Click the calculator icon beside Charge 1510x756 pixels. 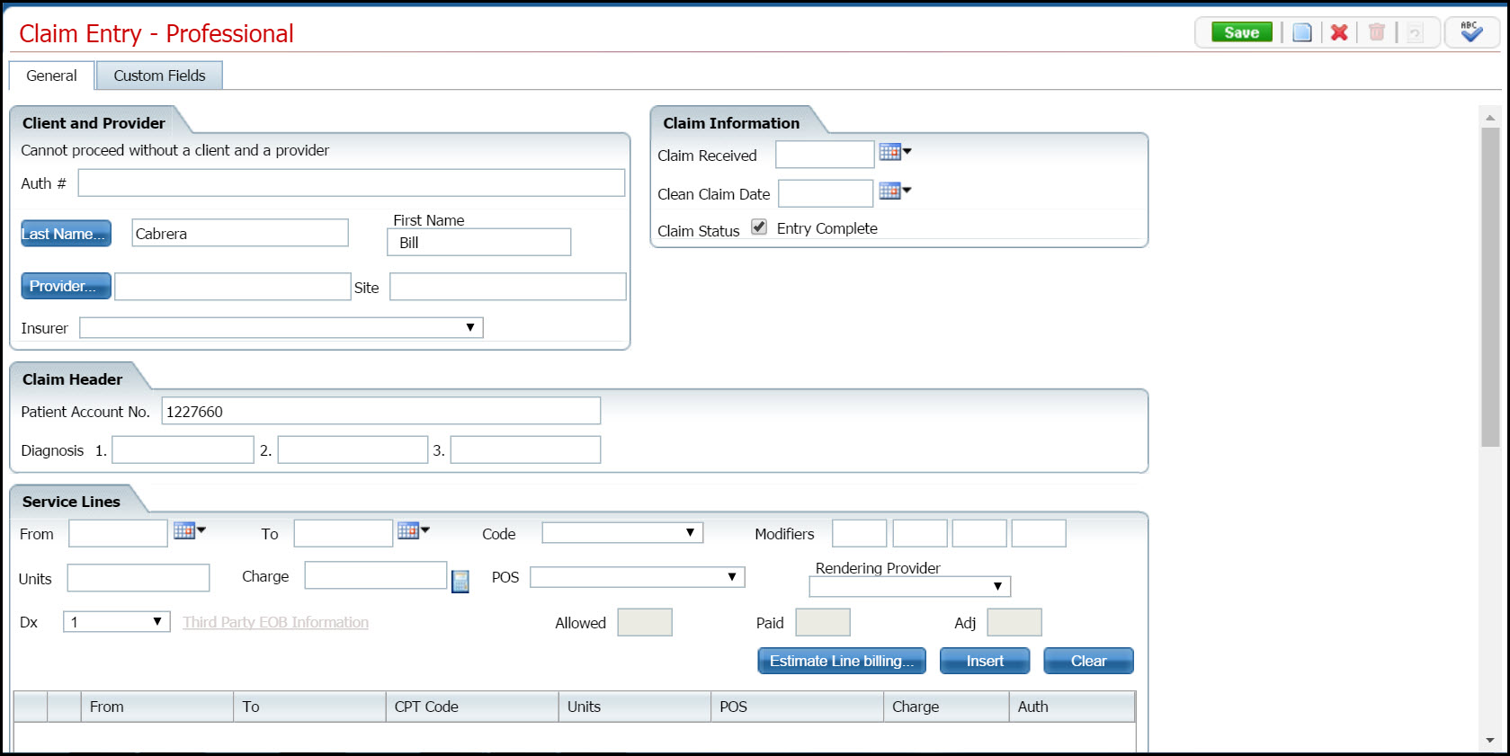pyautogui.click(x=460, y=582)
